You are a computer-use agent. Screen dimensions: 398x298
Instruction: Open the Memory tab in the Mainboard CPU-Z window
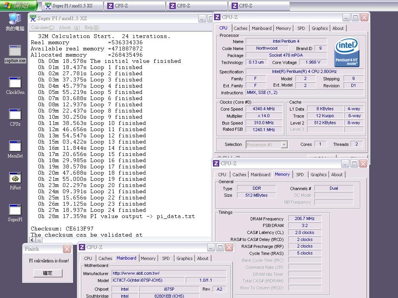click(148, 258)
